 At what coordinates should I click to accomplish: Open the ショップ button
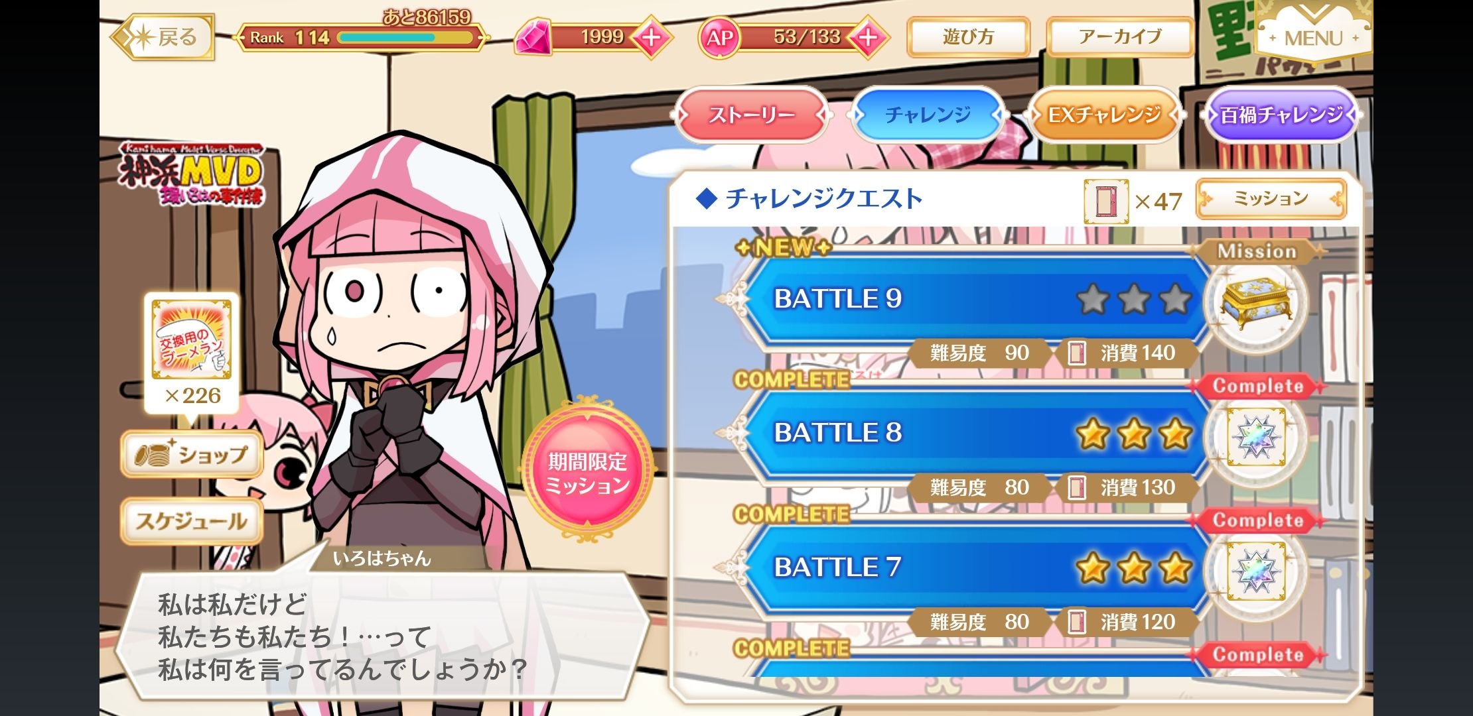pyautogui.click(x=192, y=454)
